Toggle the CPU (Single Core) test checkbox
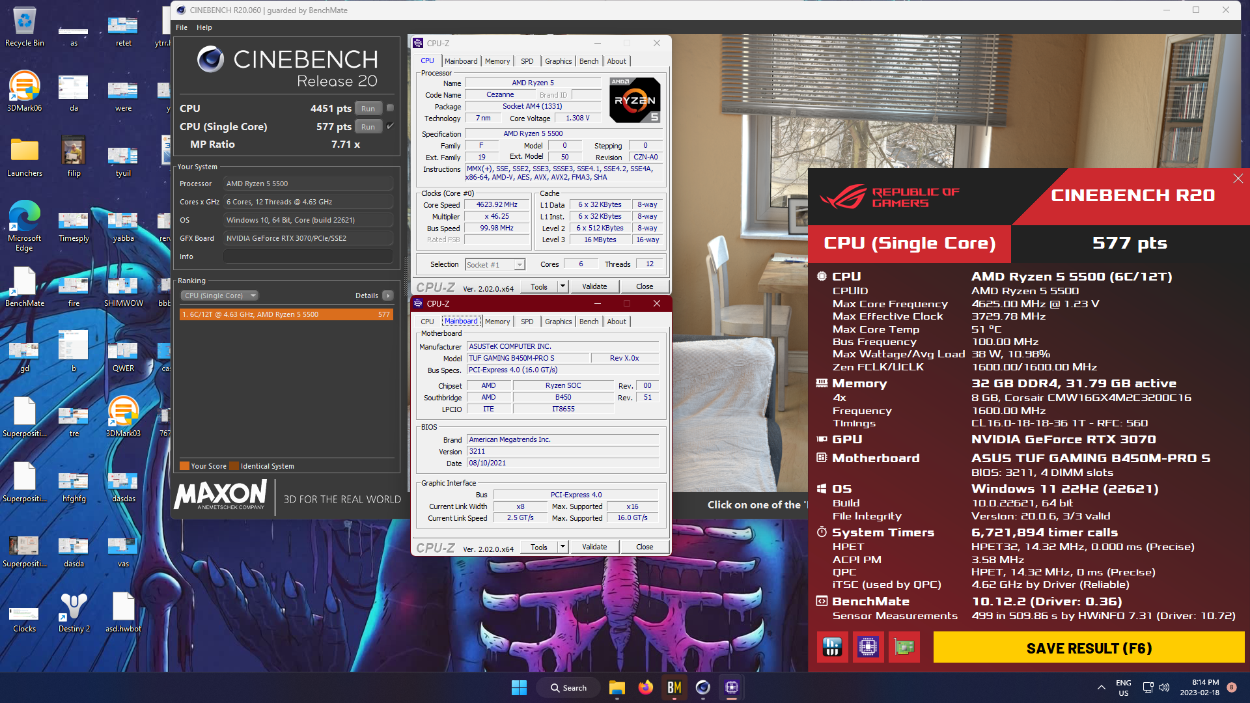The height and width of the screenshot is (703, 1250). 390,126
